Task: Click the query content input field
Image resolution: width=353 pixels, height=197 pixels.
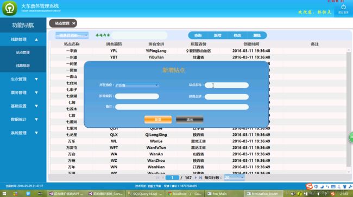Action: 140,35
